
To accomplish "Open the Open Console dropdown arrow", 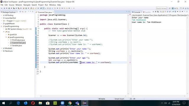I will tap(182, 12).
